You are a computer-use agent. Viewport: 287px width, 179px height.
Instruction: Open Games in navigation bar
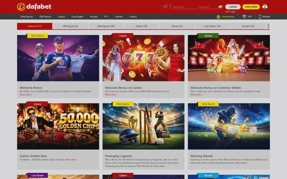click(x=119, y=17)
